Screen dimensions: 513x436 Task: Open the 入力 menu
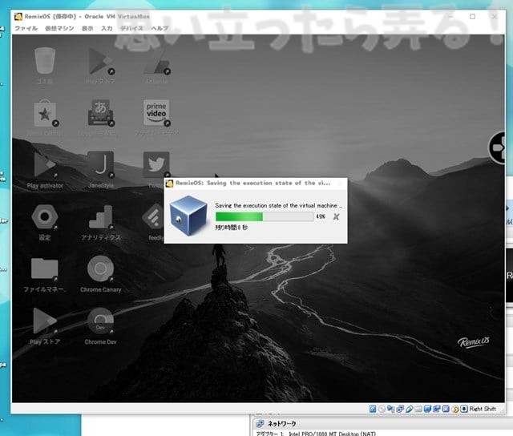pyautogui.click(x=107, y=29)
